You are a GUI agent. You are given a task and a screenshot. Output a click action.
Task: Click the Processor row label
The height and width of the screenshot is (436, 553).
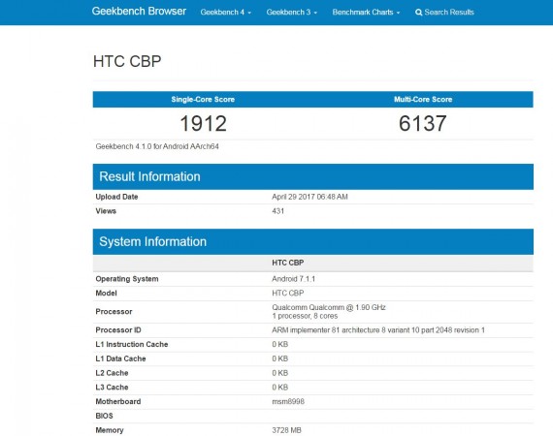(x=114, y=312)
